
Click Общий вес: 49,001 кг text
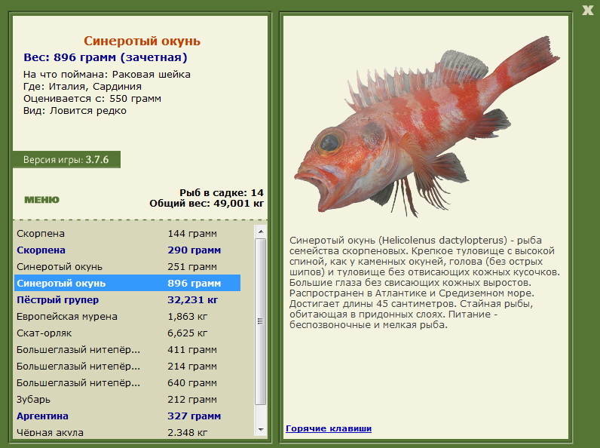pyautogui.click(x=207, y=204)
